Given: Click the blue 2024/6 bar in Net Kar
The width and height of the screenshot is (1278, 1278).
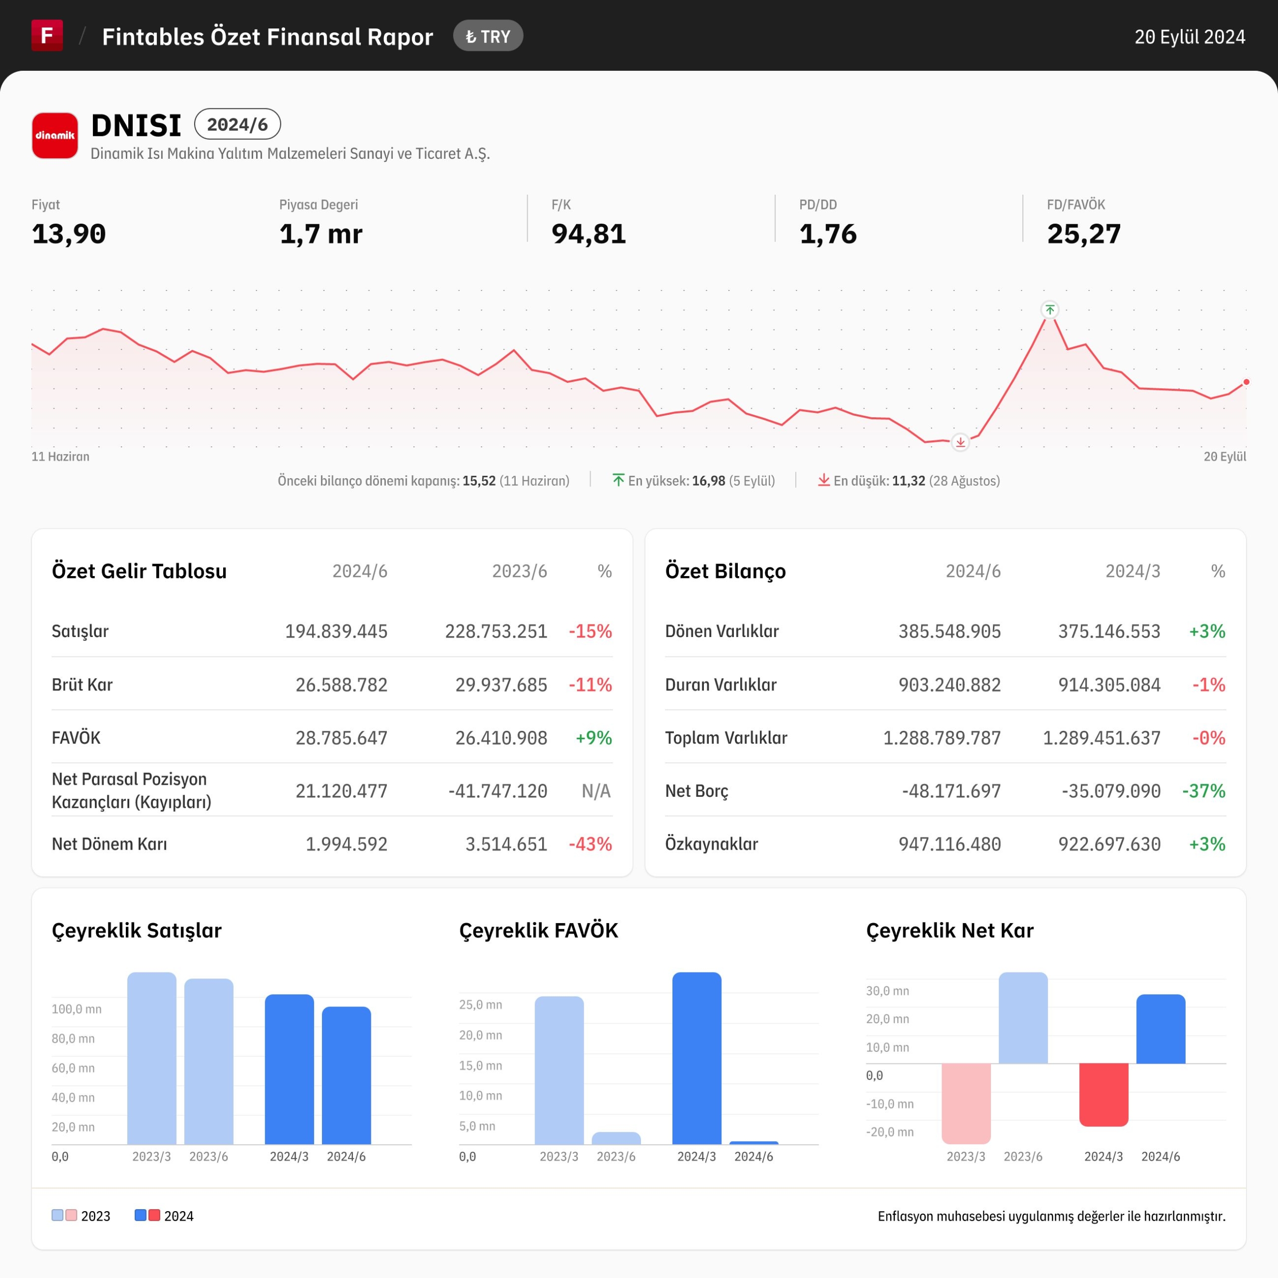Looking at the screenshot, I should [1160, 1029].
